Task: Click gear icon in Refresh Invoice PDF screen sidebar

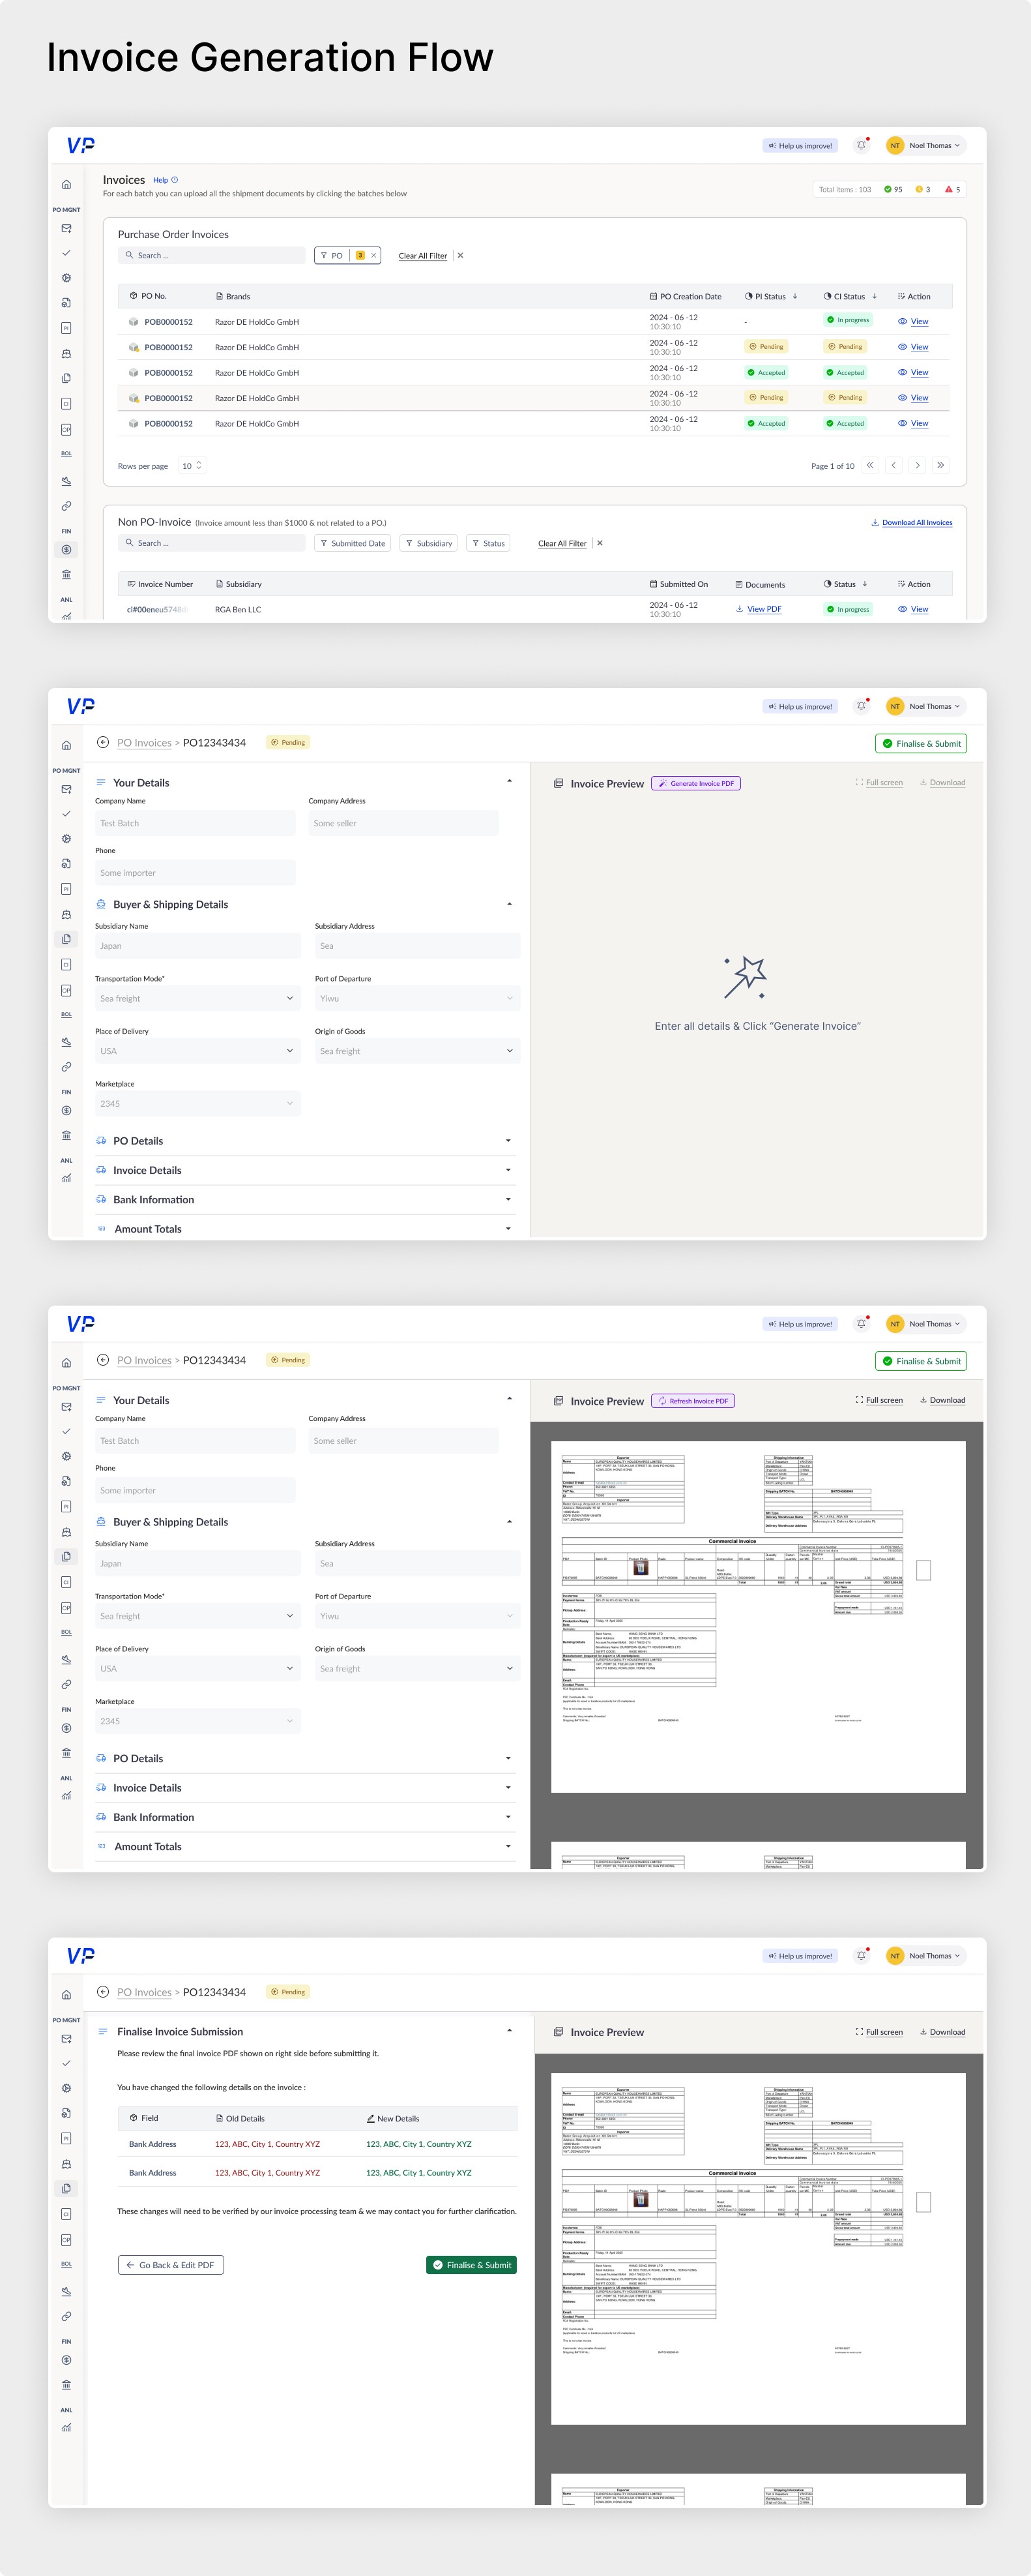Action: (x=66, y=1456)
